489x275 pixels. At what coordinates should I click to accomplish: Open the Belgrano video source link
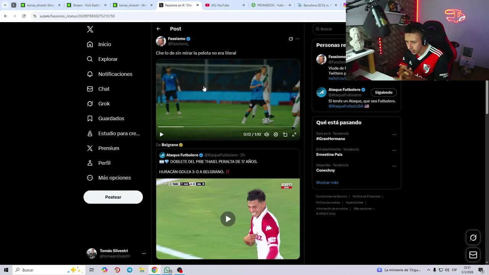[170, 145]
